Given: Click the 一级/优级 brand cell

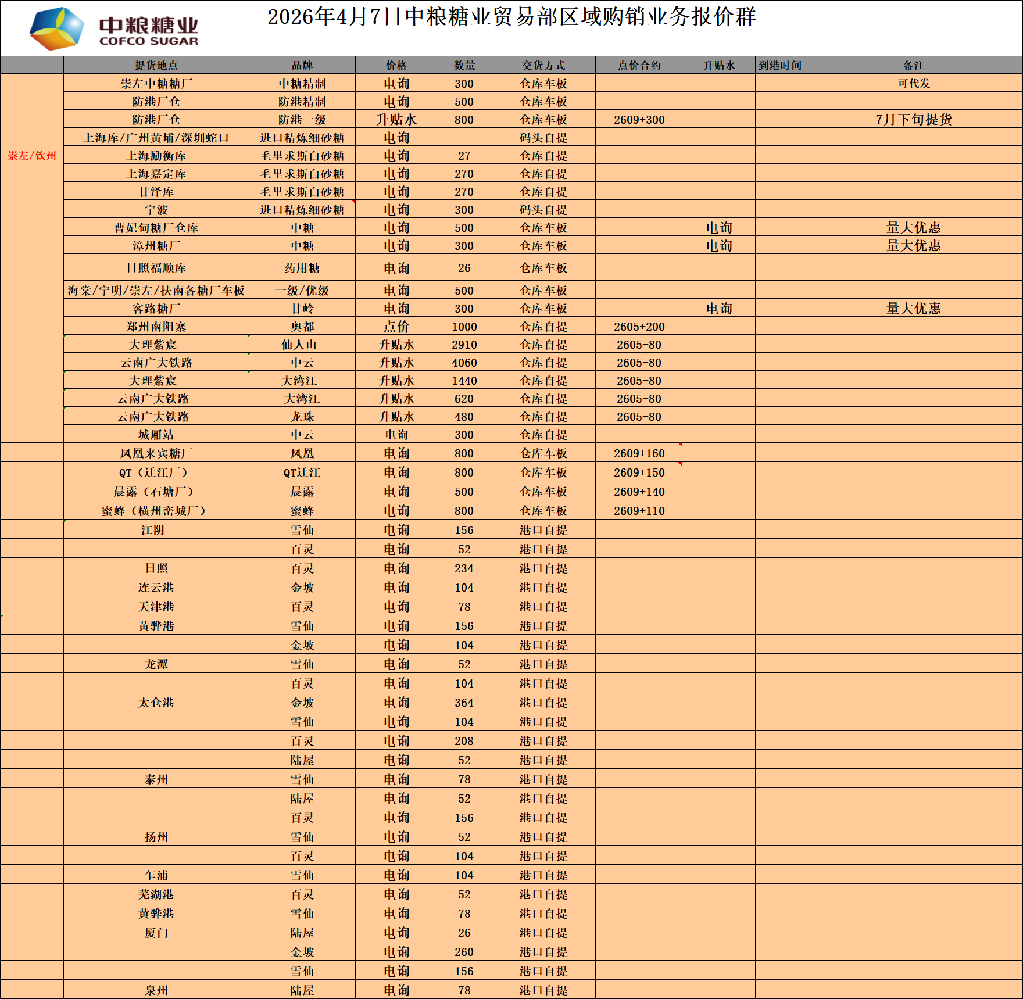Looking at the screenshot, I should pos(302,290).
